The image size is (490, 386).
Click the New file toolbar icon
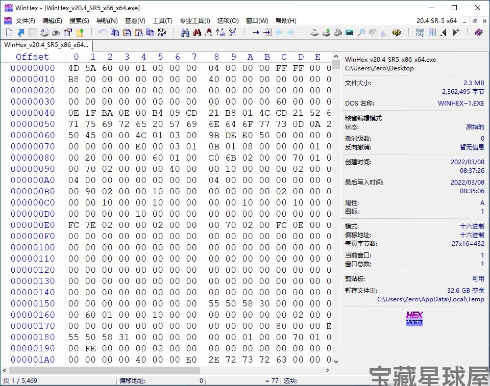point(9,33)
